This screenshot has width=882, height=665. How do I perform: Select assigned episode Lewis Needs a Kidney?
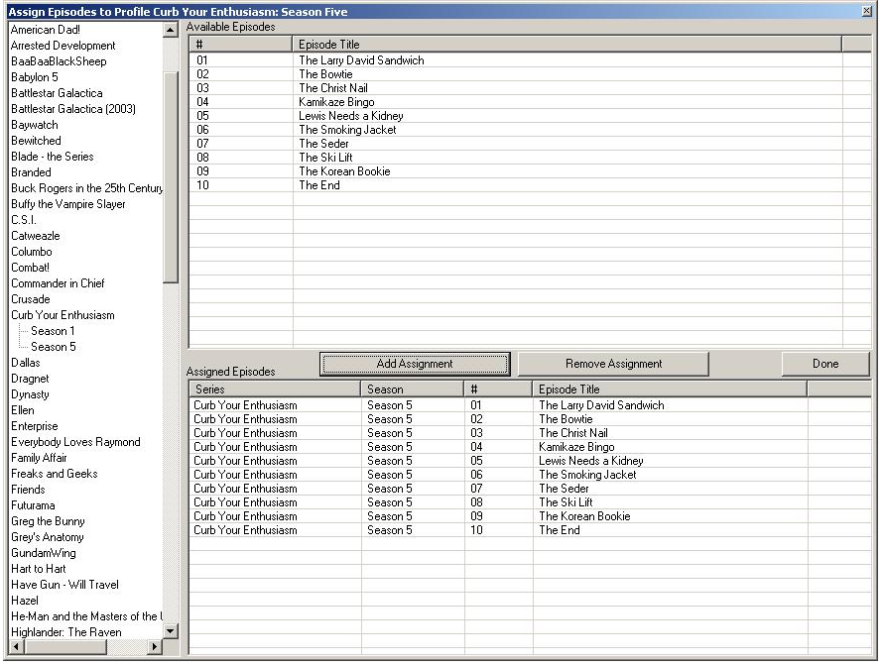pos(529,461)
